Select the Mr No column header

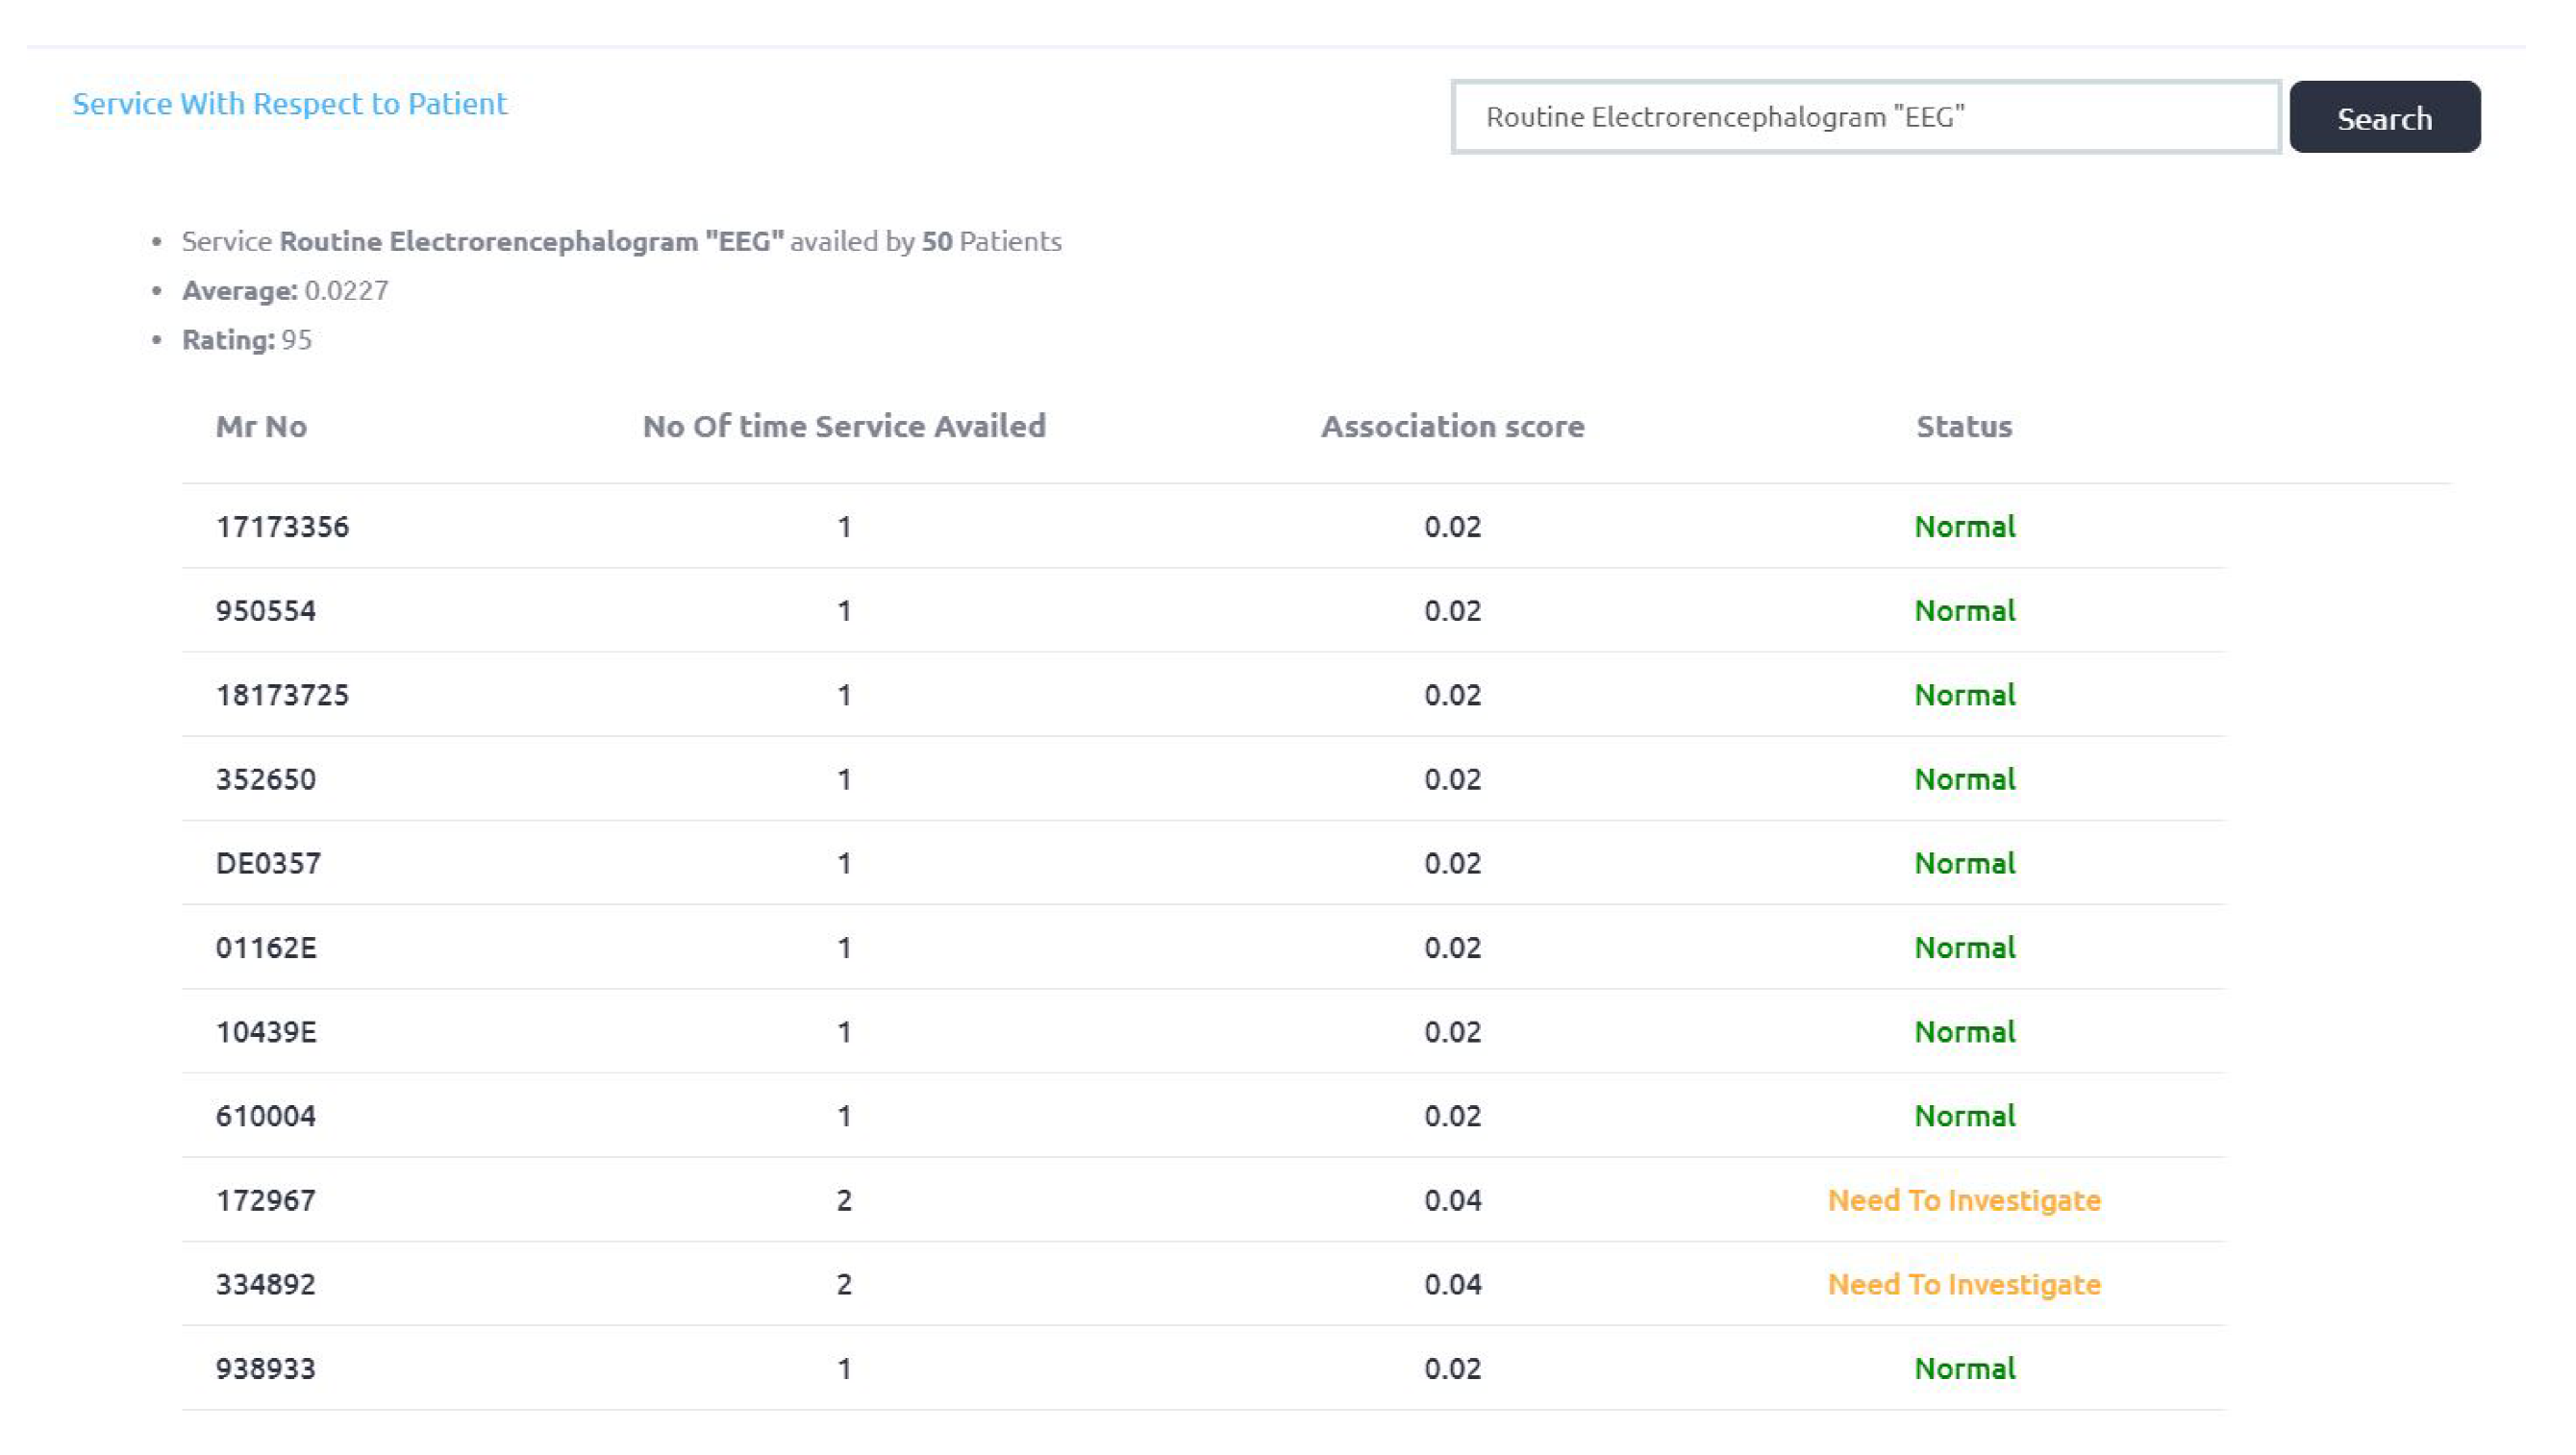(x=261, y=427)
